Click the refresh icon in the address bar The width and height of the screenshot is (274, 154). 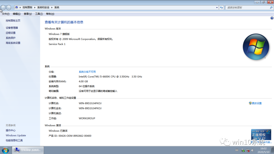221,7
